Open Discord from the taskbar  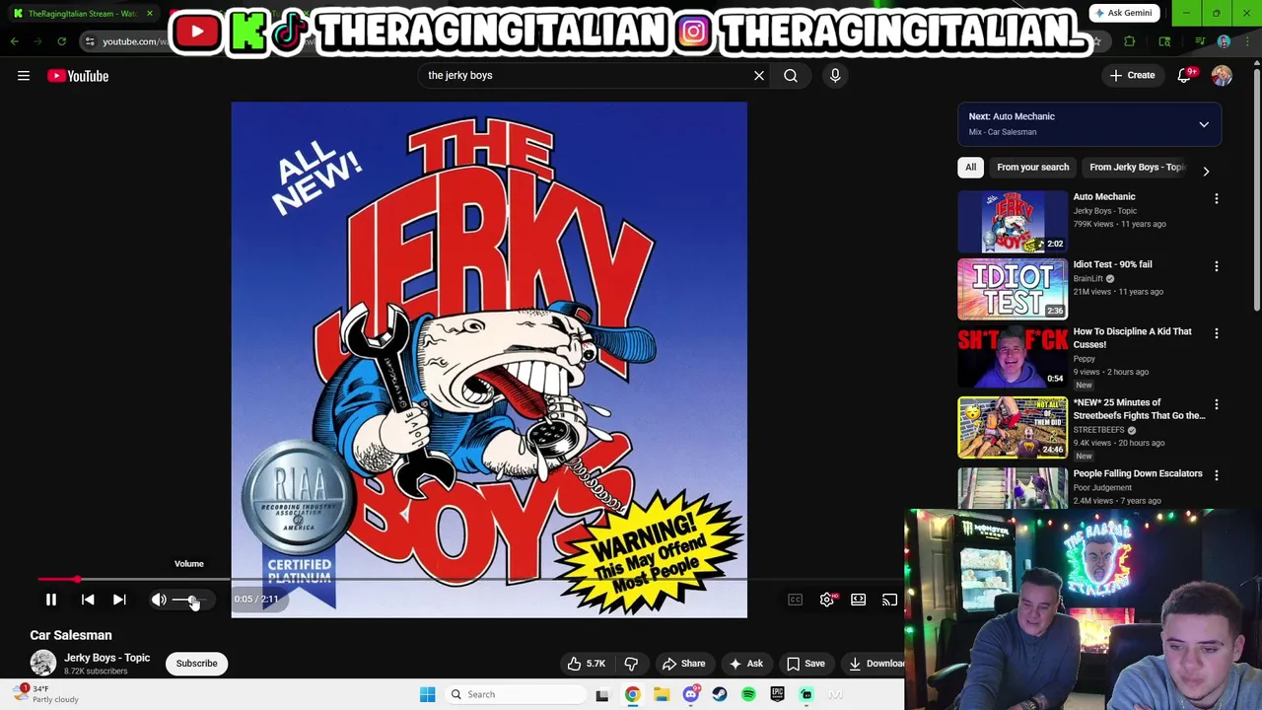[x=691, y=694]
